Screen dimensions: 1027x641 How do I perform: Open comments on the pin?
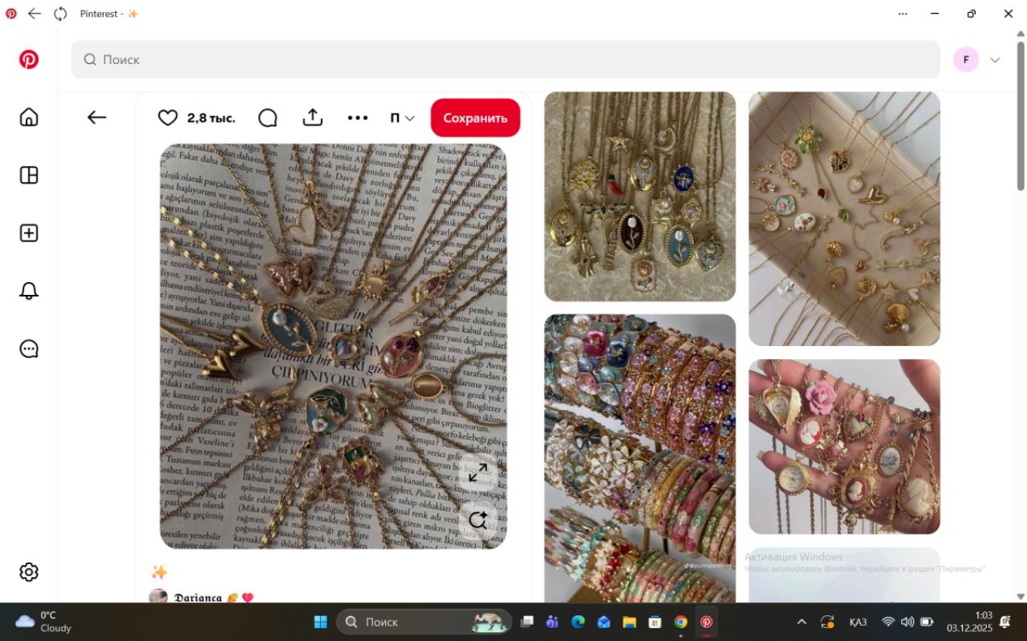point(267,118)
